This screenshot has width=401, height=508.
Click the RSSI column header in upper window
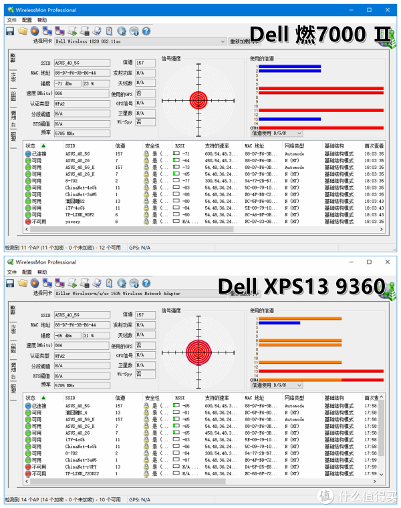[x=187, y=146]
